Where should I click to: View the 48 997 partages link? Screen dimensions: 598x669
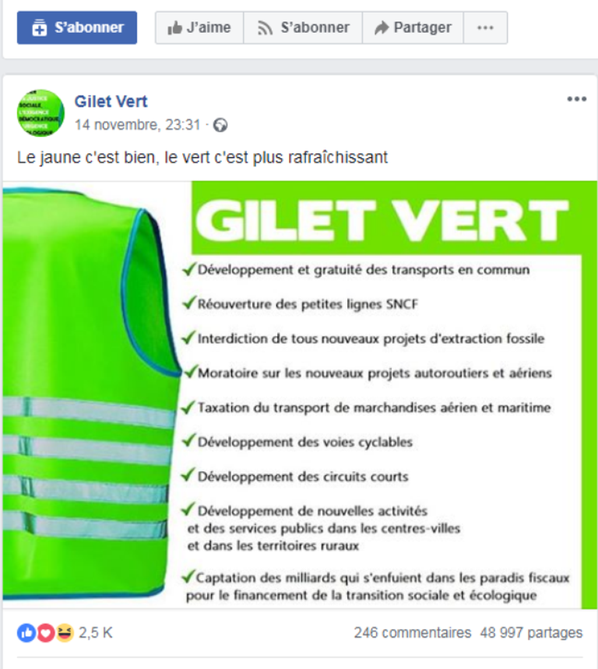531,632
